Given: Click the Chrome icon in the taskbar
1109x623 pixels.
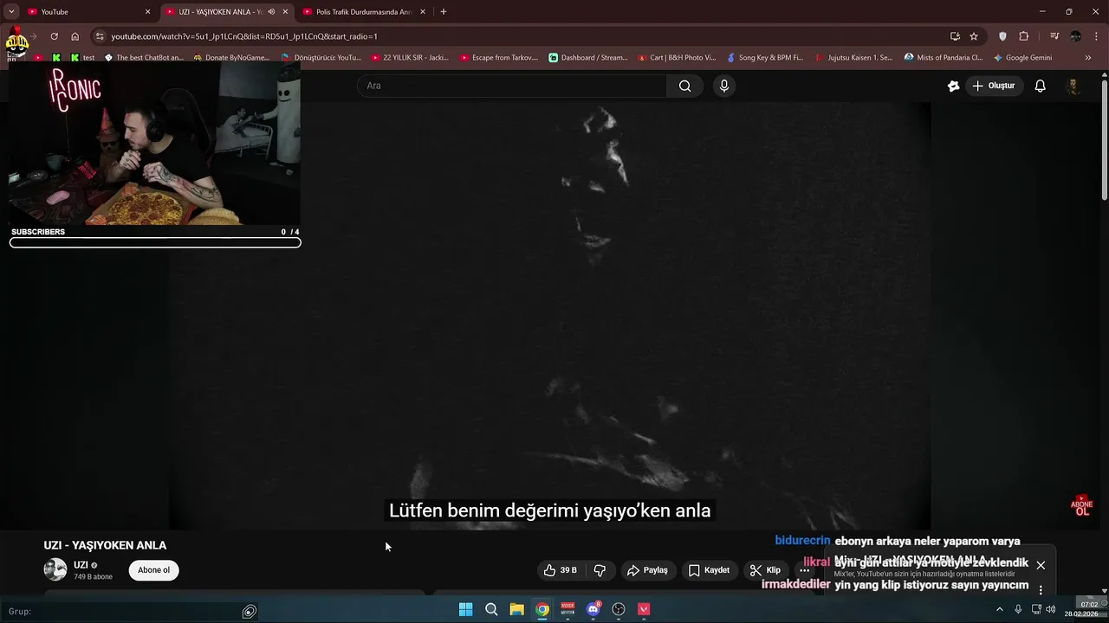Looking at the screenshot, I should pos(542,609).
